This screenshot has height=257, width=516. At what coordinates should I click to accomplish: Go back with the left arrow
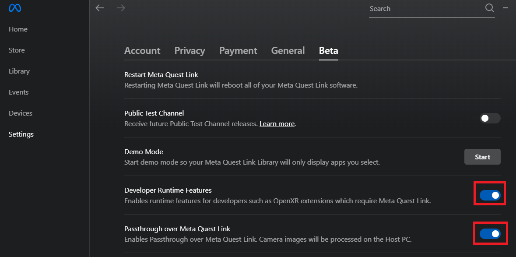[x=99, y=8]
